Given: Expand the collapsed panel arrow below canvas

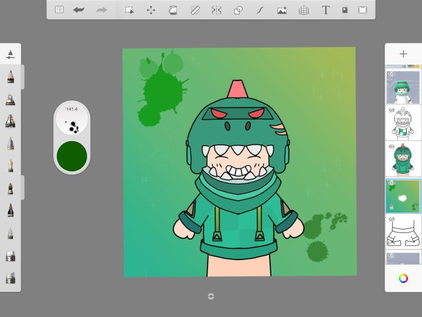Looking at the screenshot, I should tap(211, 296).
